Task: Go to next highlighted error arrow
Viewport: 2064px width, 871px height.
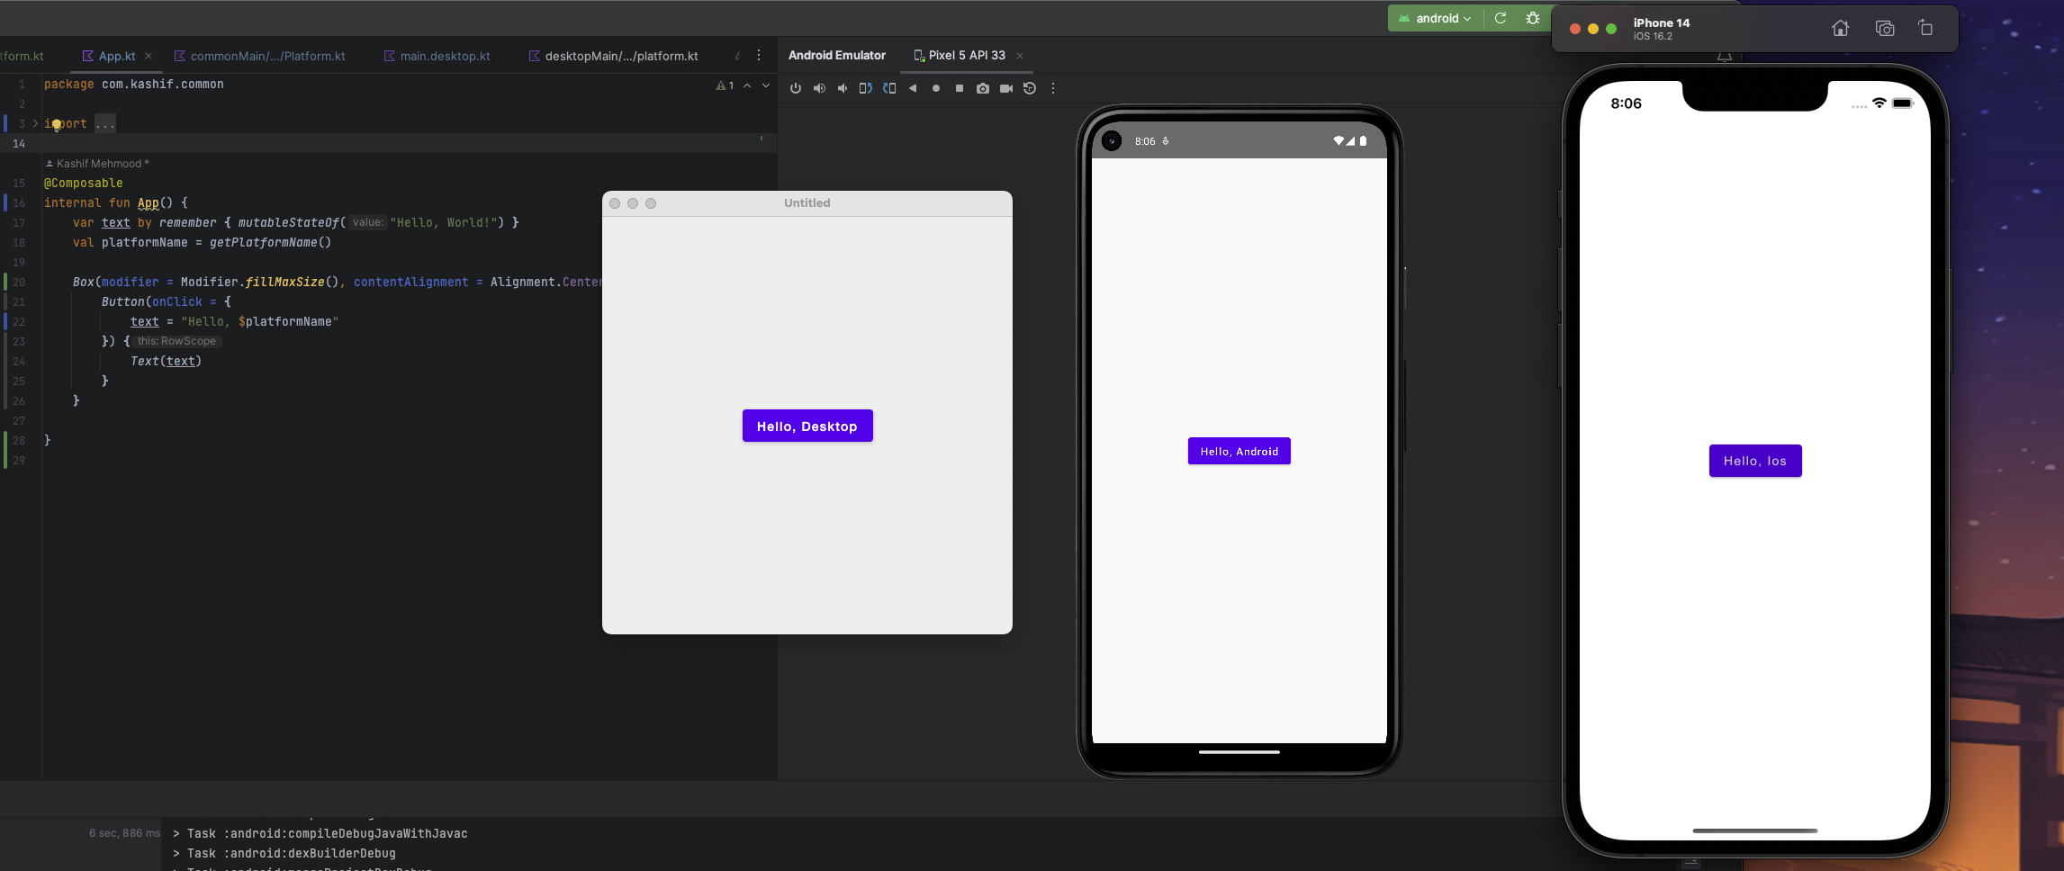Action: 766,85
